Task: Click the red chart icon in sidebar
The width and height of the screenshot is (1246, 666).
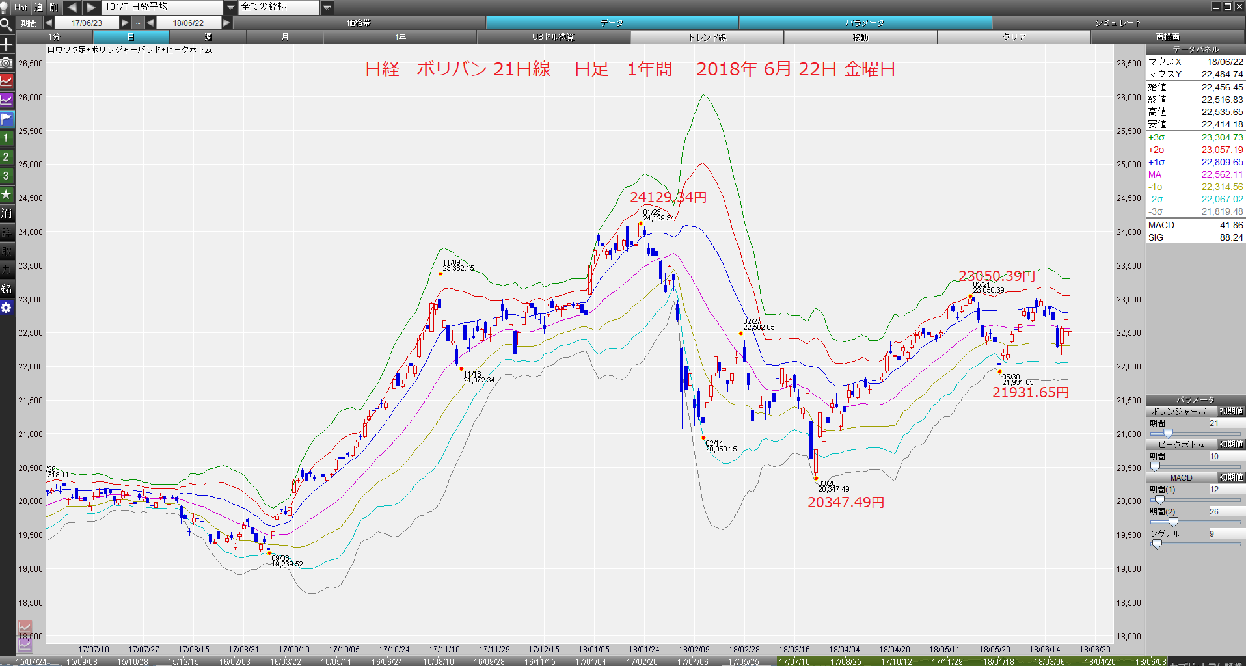Action: pyautogui.click(x=7, y=81)
